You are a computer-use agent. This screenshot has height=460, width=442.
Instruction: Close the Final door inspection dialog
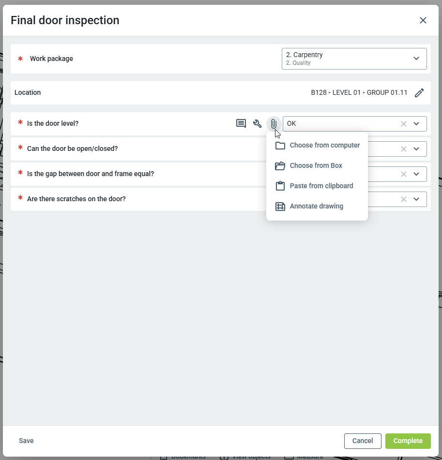tap(423, 20)
